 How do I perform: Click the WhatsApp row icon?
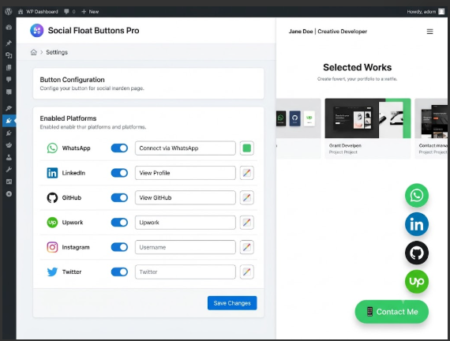click(x=52, y=148)
